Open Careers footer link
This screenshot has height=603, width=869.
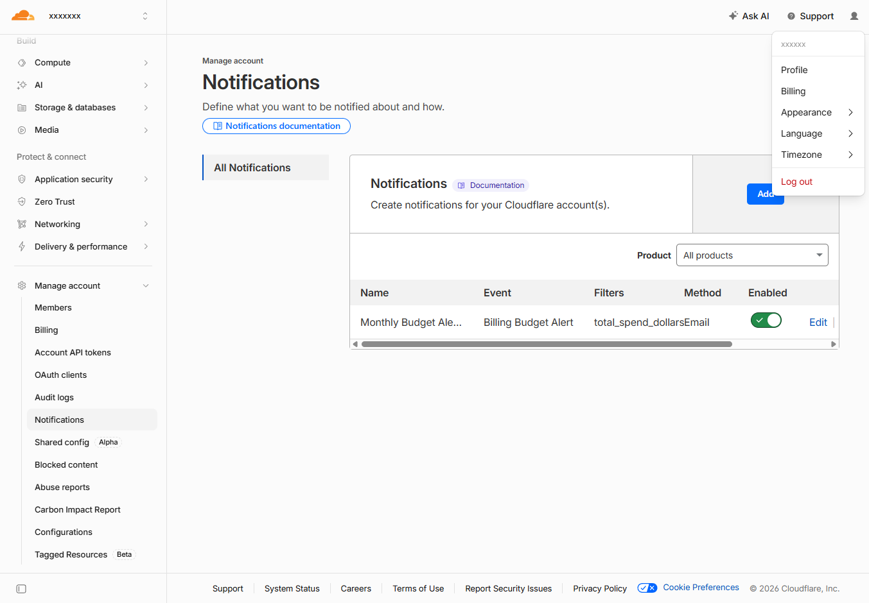pyautogui.click(x=356, y=589)
